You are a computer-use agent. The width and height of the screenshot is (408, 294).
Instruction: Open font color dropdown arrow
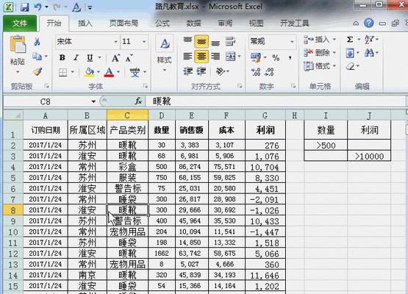pyautogui.click(x=118, y=72)
